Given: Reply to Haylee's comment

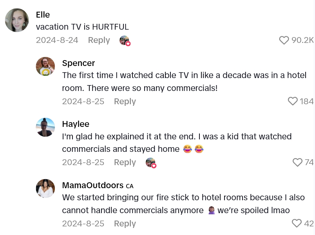Looking at the screenshot, I should click(125, 162).
